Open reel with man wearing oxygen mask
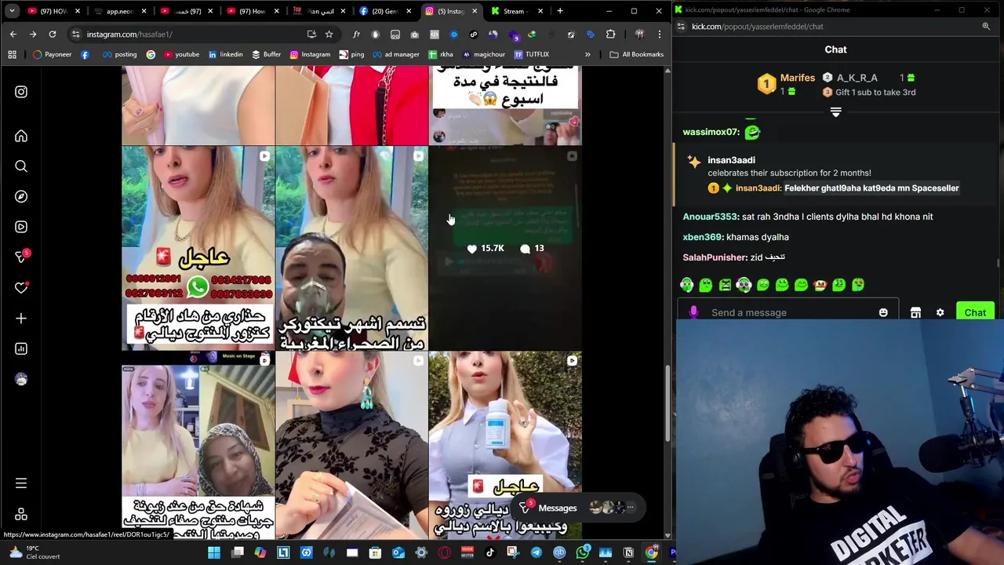Viewport: 1004px width, 565px height. 352,248
